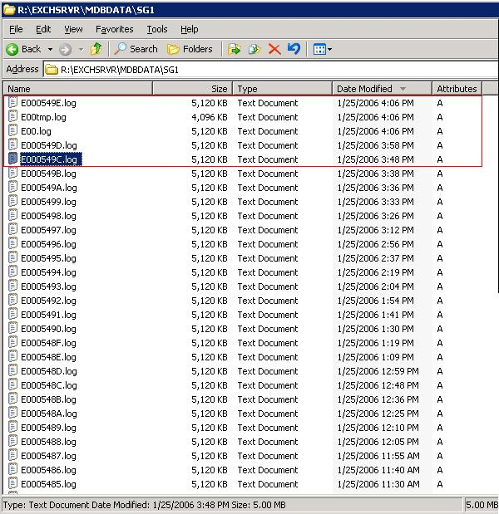Select the file name E0005486.log
This screenshot has height=514, width=499.
pos(48,470)
